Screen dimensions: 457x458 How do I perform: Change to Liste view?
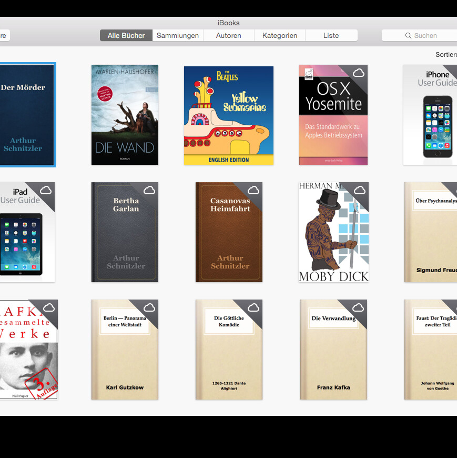coord(331,35)
